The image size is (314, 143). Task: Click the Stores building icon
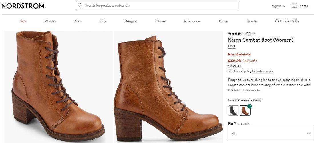(x=294, y=6)
